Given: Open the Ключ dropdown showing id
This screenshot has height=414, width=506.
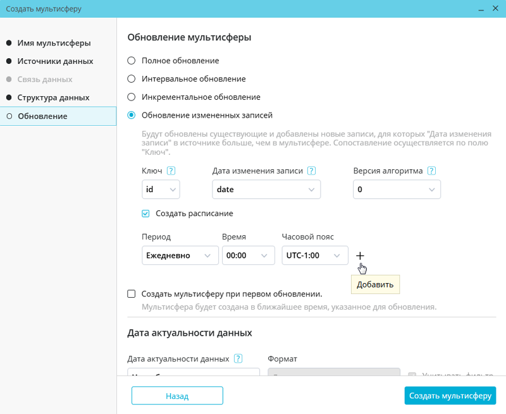Looking at the screenshot, I should (162, 190).
